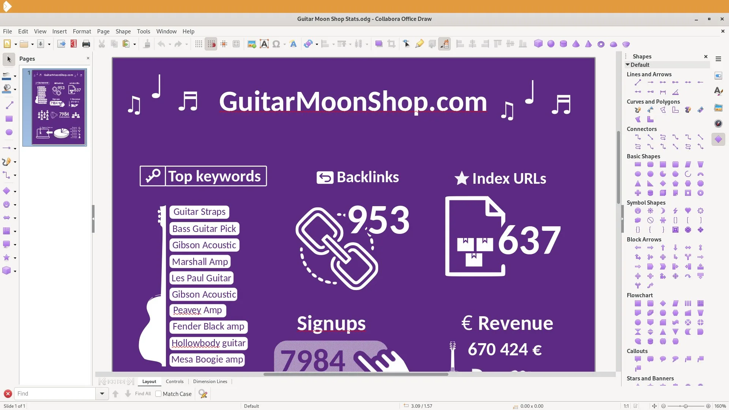Select the 3D Sphere shape icon
The width and height of the screenshot is (729, 410).
pos(551,44)
